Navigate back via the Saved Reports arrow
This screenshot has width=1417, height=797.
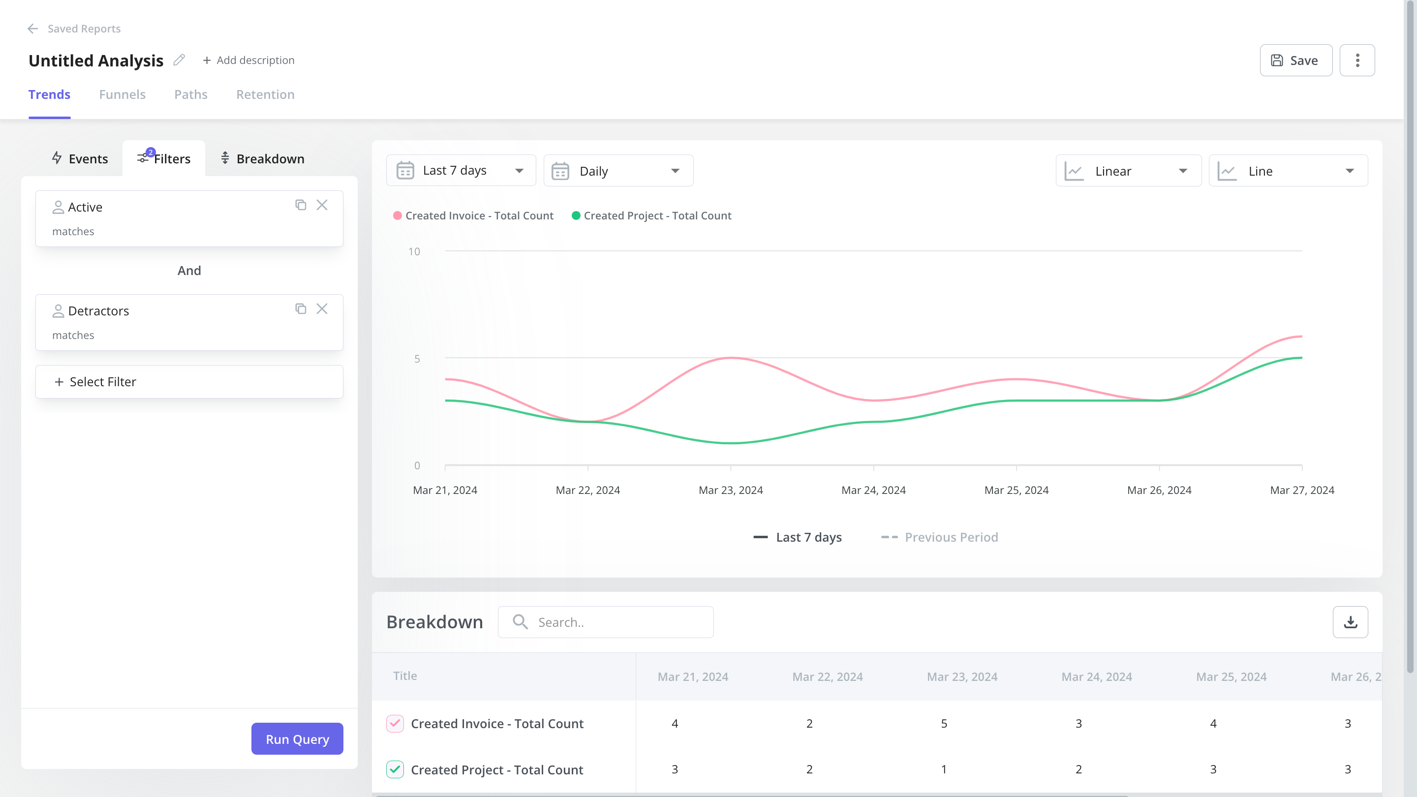32,29
